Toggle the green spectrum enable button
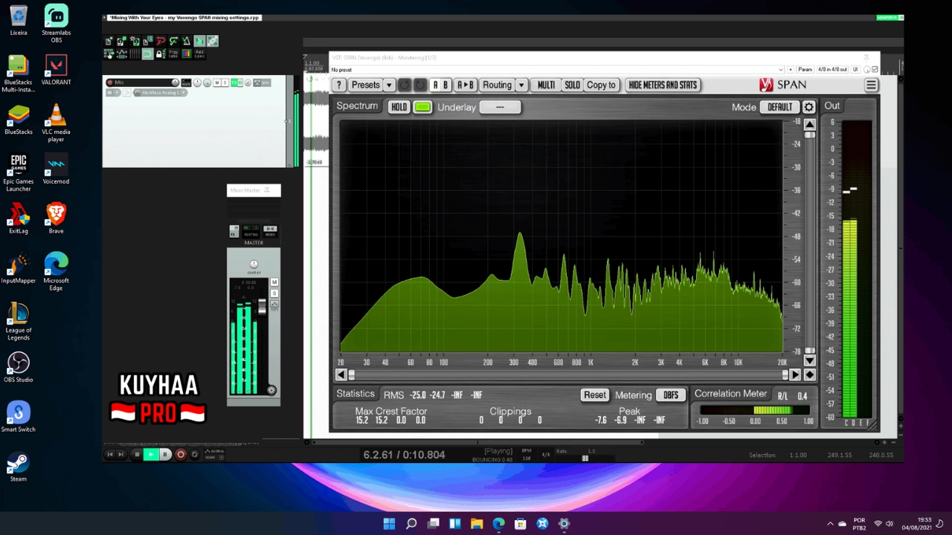 422,107
